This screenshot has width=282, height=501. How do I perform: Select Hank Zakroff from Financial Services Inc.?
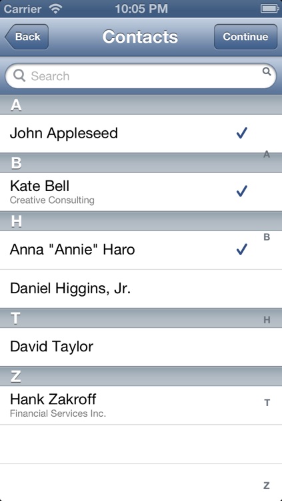click(141, 405)
